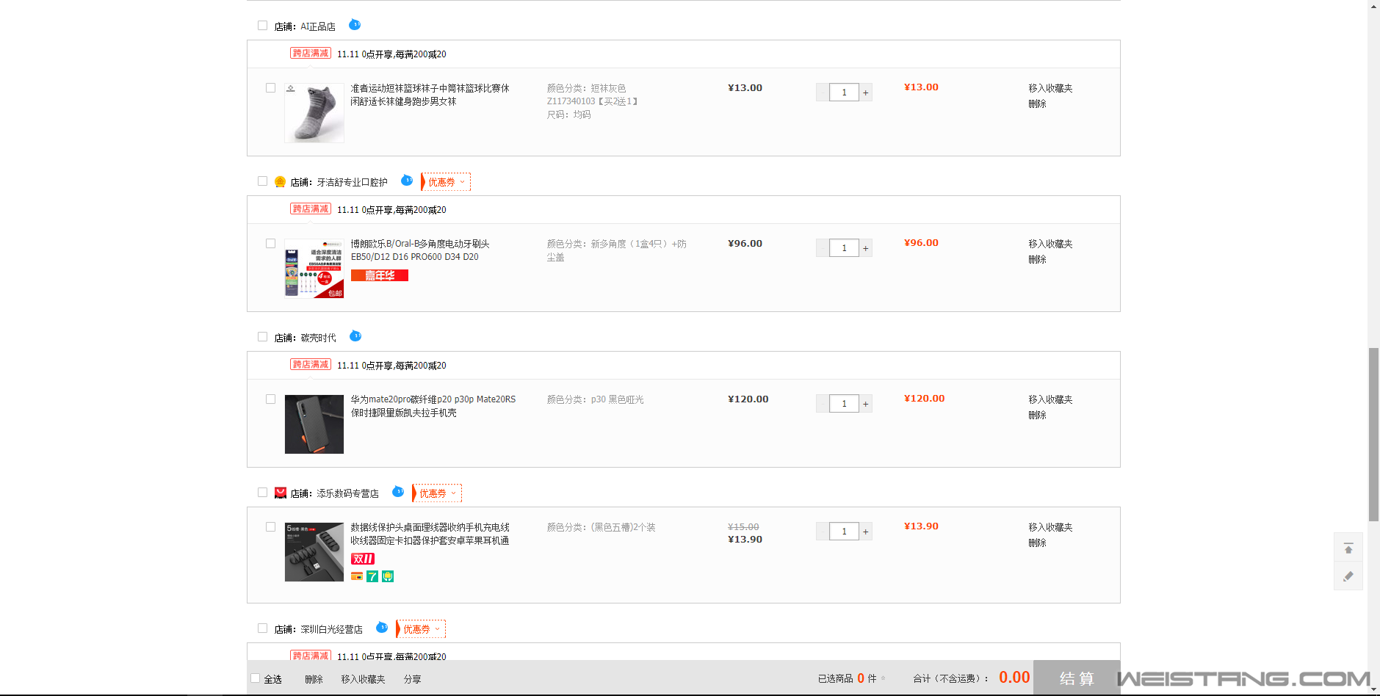The height and width of the screenshot is (696, 1380).
Task: Expand selected items arrow next to 已选商品
Action: (883, 678)
